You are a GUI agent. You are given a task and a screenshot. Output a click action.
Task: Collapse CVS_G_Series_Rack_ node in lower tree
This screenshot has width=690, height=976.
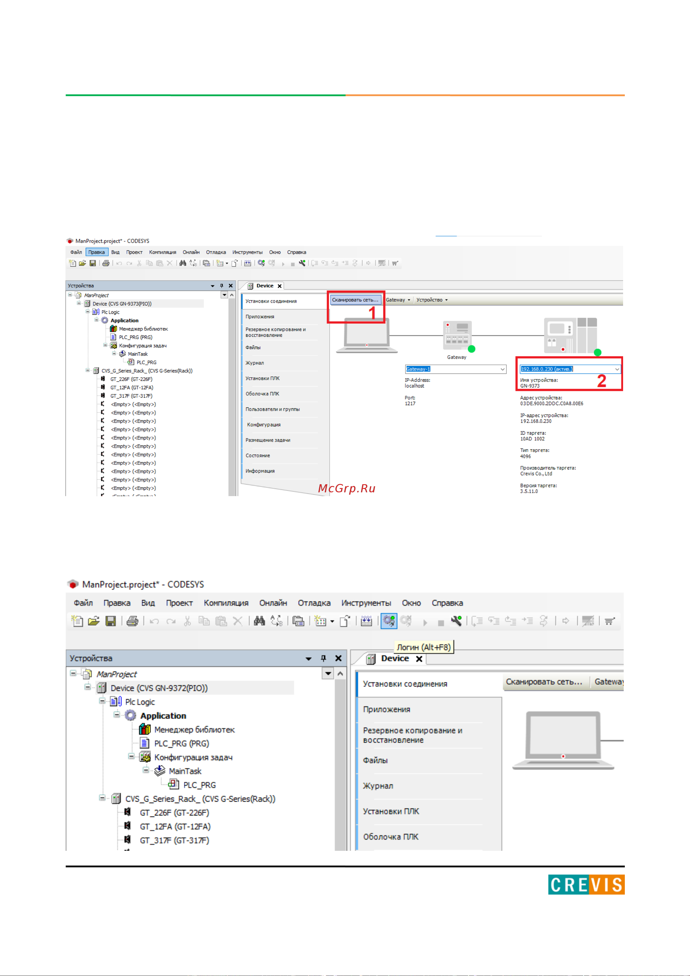click(102, 797)
